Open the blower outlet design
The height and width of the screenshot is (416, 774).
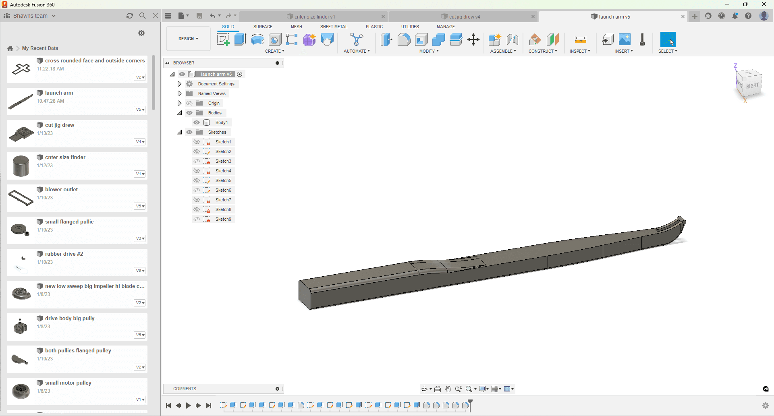77,198
